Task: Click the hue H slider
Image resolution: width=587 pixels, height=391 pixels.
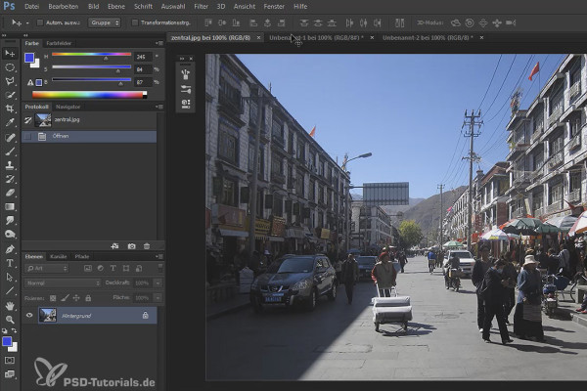Action: 91,55
